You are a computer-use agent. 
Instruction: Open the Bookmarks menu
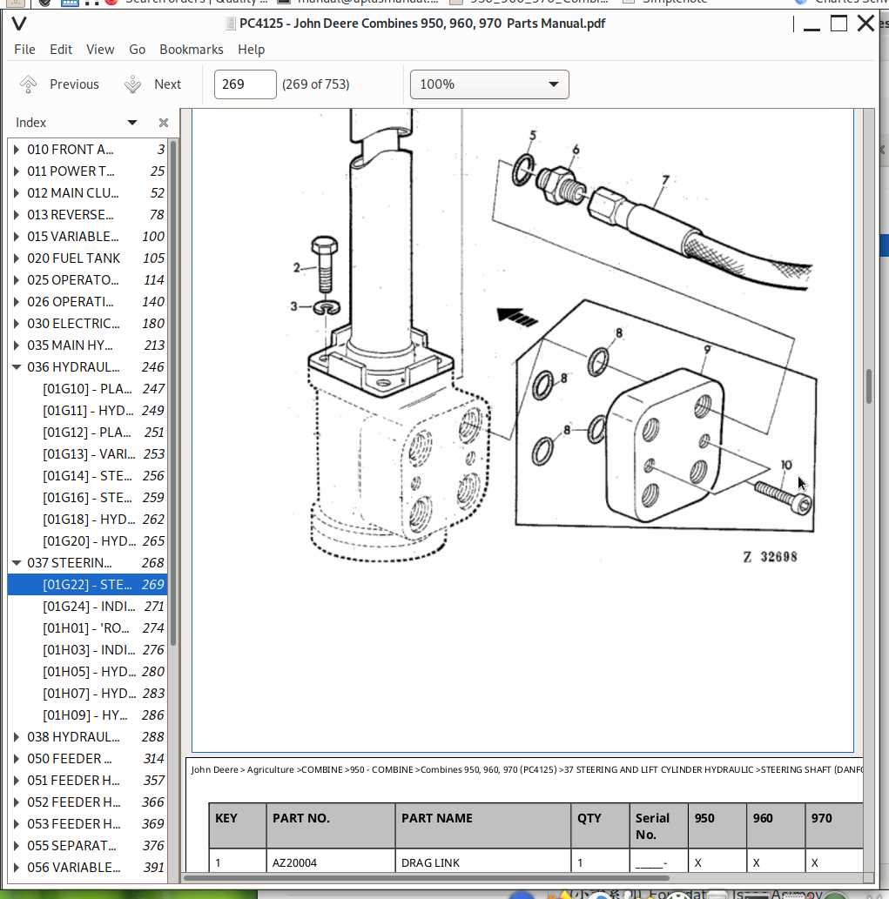192,50
